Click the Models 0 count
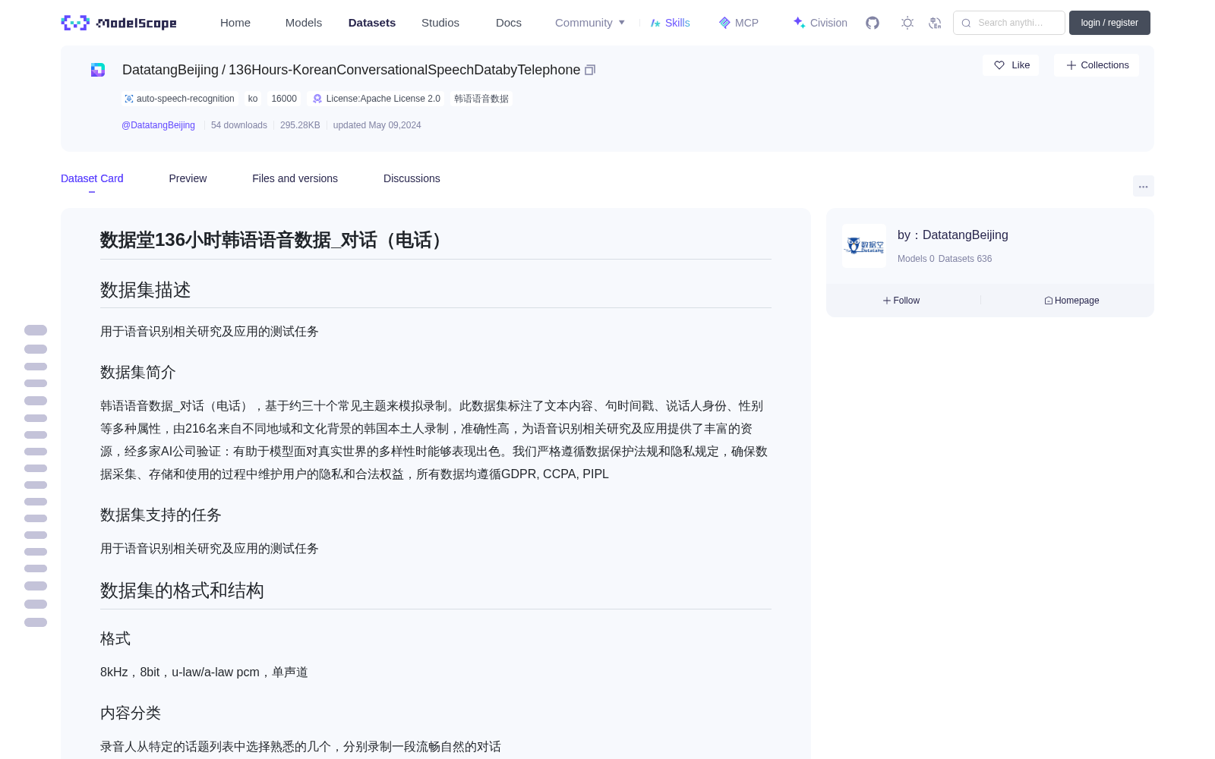Viewport: 1215px width, 759px height. click(916, 259)
